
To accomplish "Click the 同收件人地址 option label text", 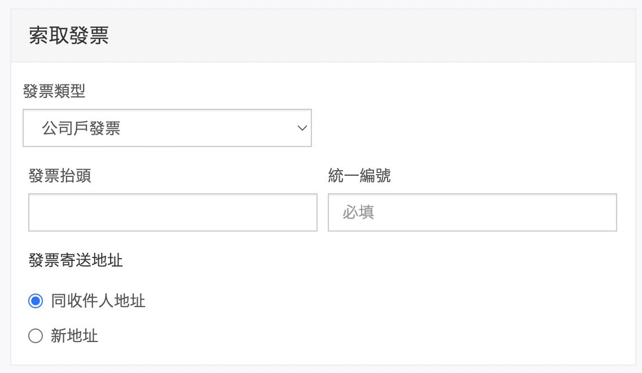I will [x=98, y=301].
